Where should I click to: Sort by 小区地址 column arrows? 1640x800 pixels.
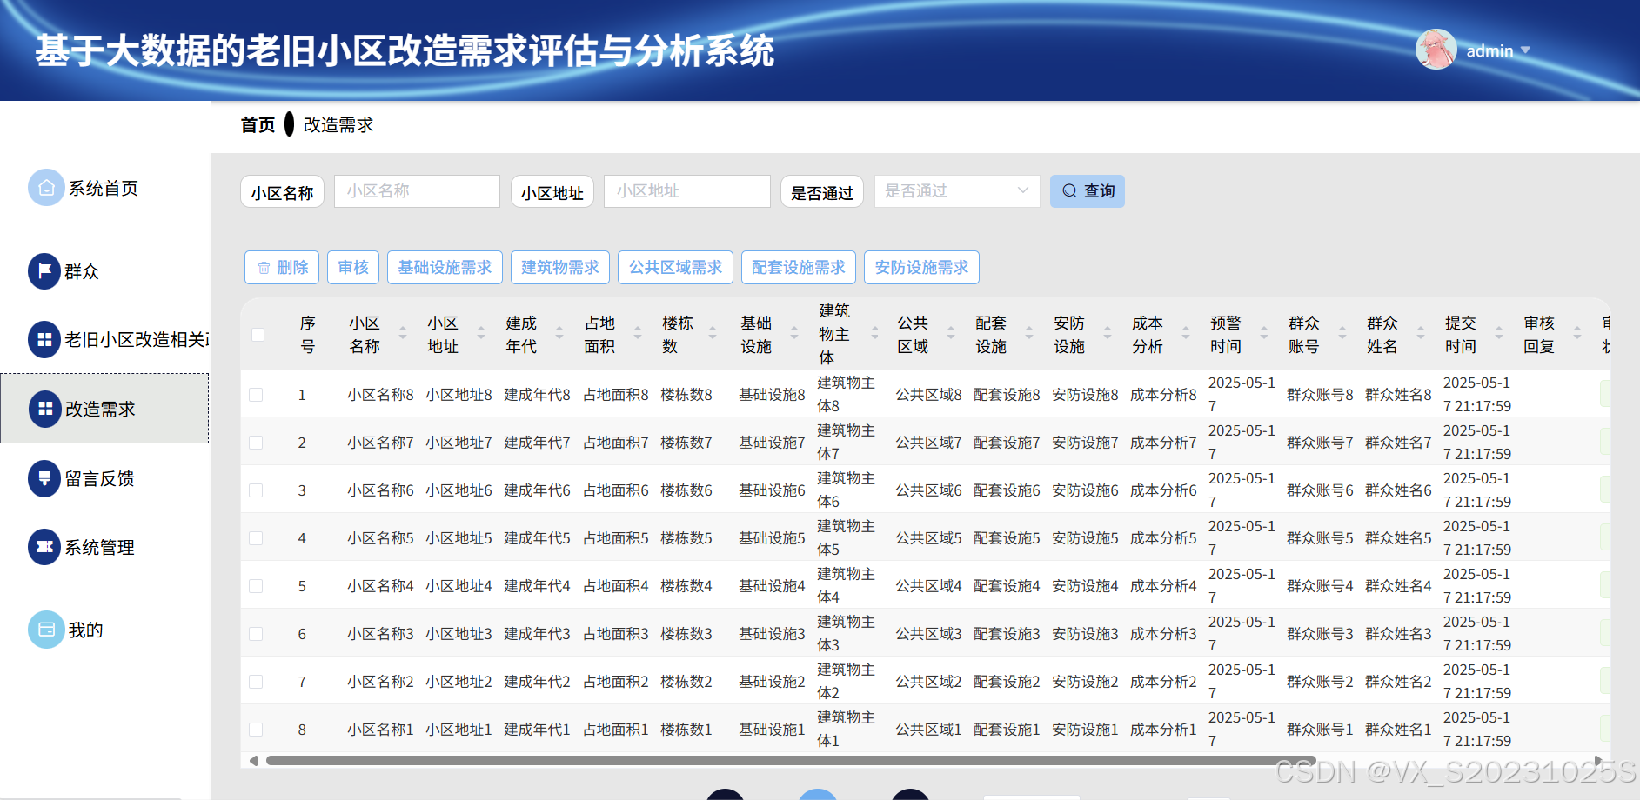[481, 333]
